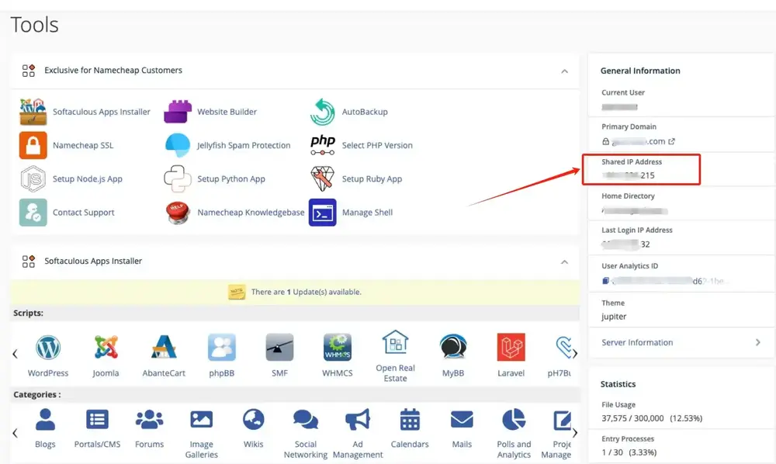Viewport: 776px width, 464px height.
Task: Select Laravel script
Action: point(511,355)
